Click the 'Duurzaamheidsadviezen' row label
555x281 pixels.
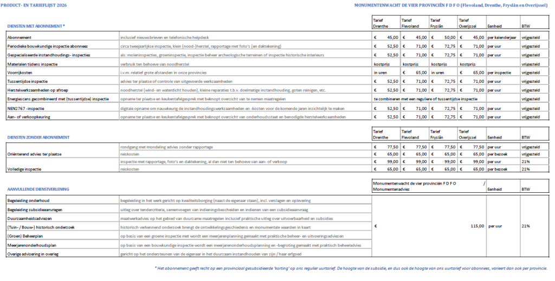pos(29,218)
